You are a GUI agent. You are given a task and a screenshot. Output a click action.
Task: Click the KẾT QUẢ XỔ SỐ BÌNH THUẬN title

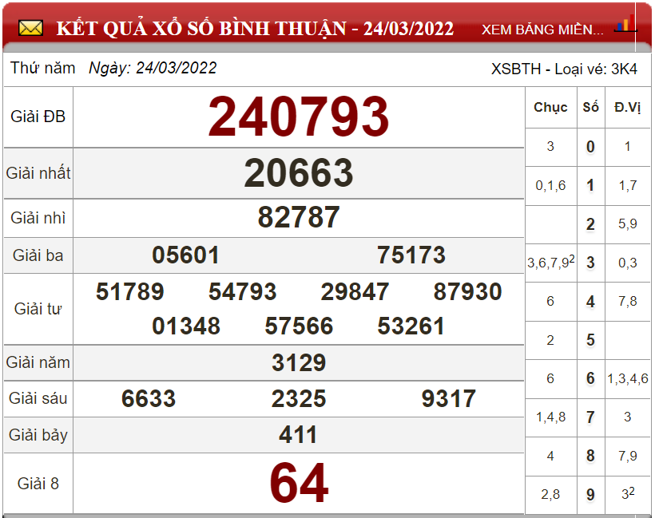point(255,29)
